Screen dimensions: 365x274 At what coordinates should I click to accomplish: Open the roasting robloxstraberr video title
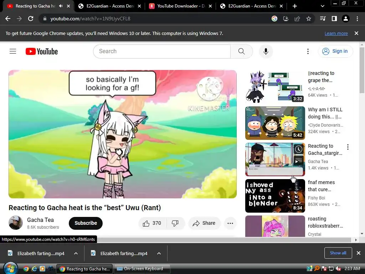click(325, 222)
